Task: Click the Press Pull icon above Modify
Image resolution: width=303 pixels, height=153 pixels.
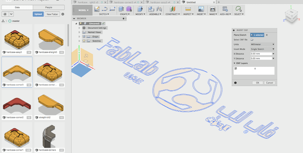Action: 140,9
